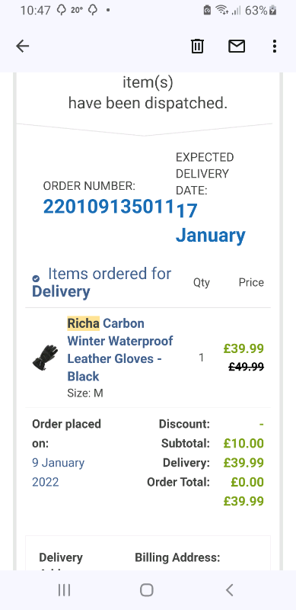Mark email unread via envelope icon
The height and width of the screenshot is (610, 296).
[237, 47]
